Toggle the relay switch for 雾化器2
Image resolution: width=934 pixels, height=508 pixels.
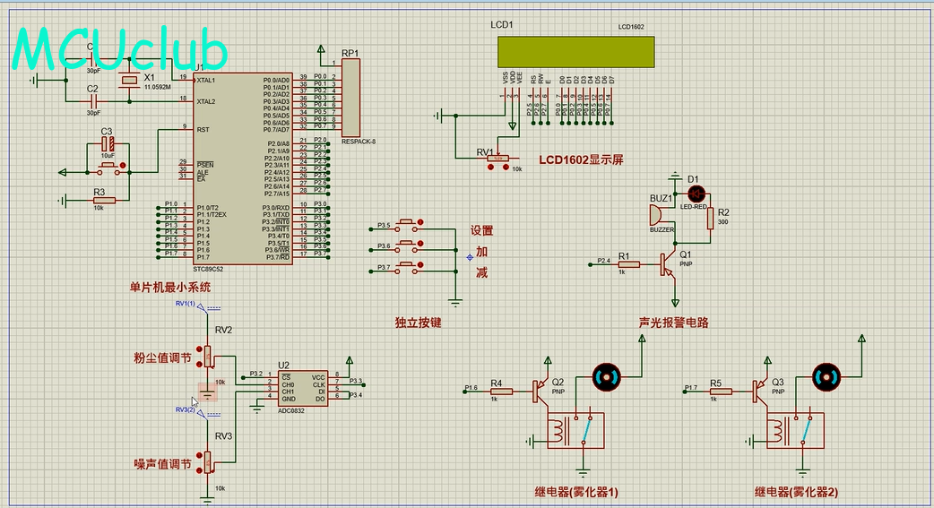click(807, 430)
